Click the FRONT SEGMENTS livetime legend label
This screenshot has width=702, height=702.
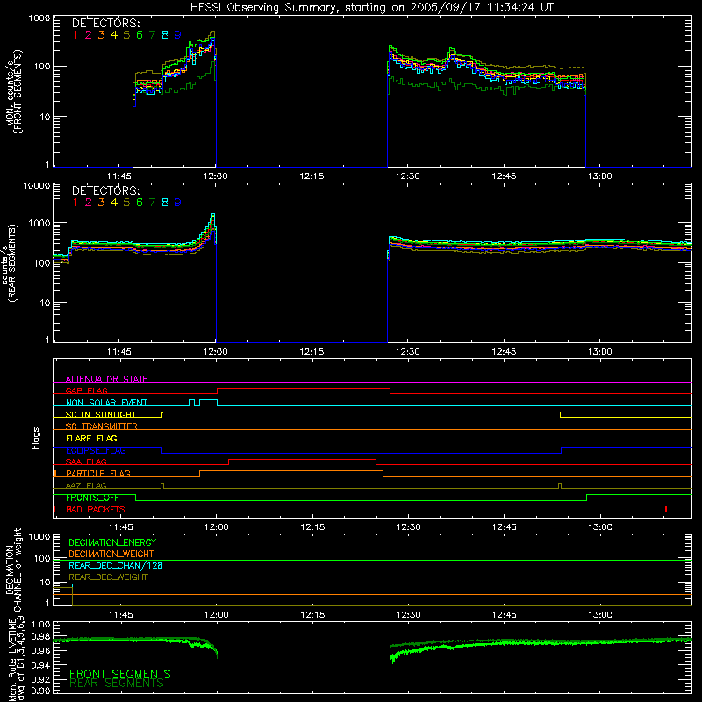click(120, 674)
